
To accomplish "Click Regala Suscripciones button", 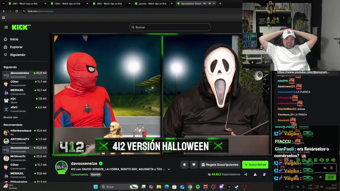I will point(220,165).
